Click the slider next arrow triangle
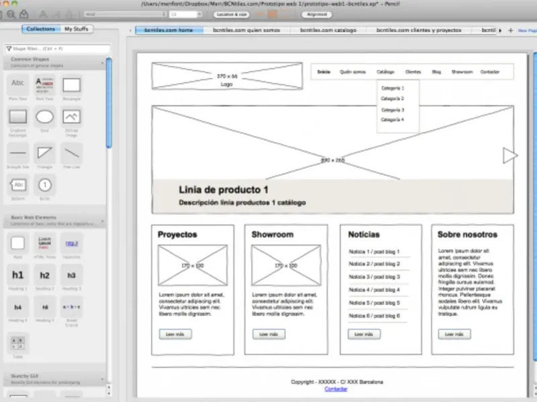The height and width of the screenshot is (402, 537). point(510,155)
